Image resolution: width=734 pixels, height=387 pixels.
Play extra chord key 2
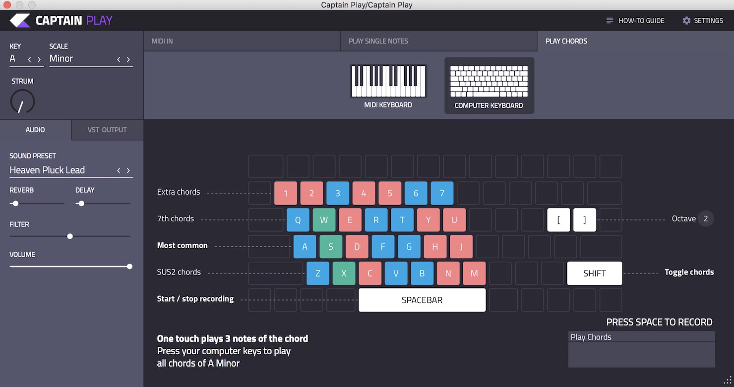[x=312, y=193]
